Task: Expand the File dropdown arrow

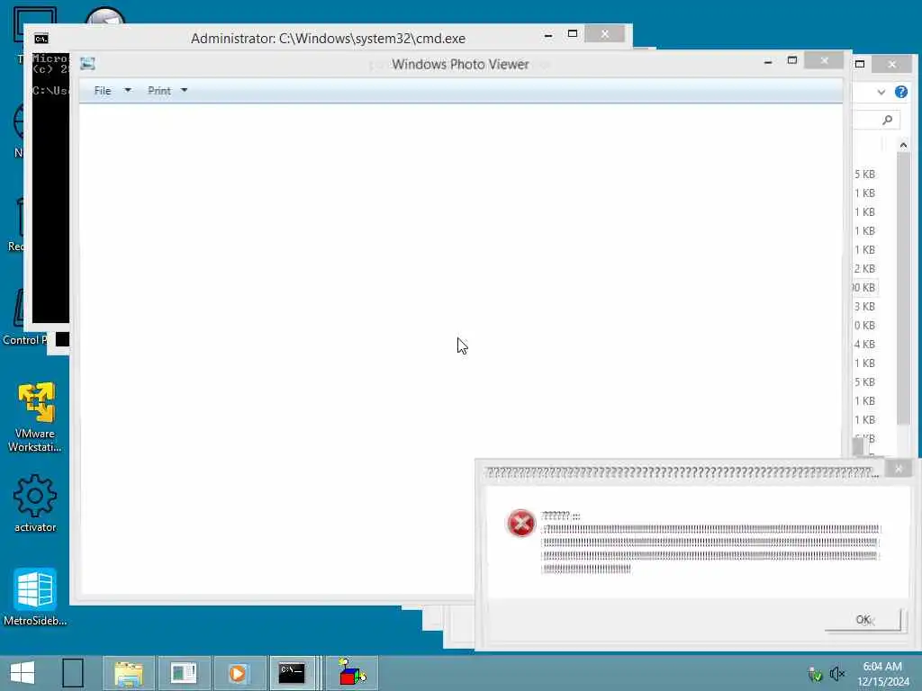Action: point(128,91)
